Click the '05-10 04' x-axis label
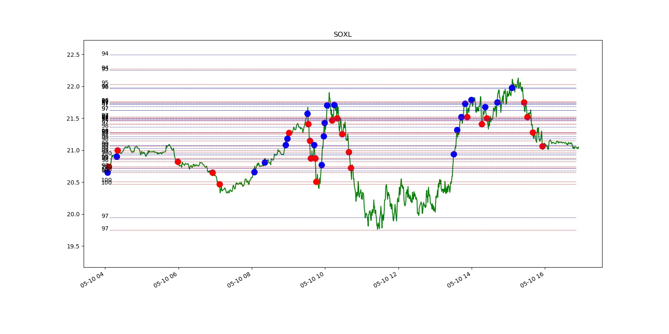 (92, 279)
